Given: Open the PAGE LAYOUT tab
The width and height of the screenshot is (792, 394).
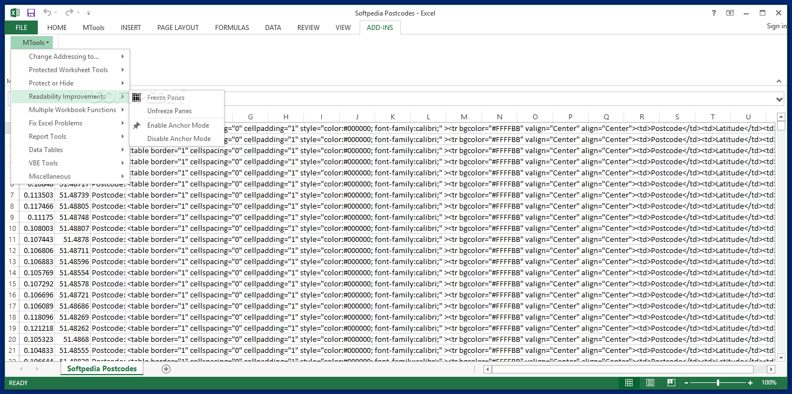Looking at the screenshot, I should coord(178,27).
